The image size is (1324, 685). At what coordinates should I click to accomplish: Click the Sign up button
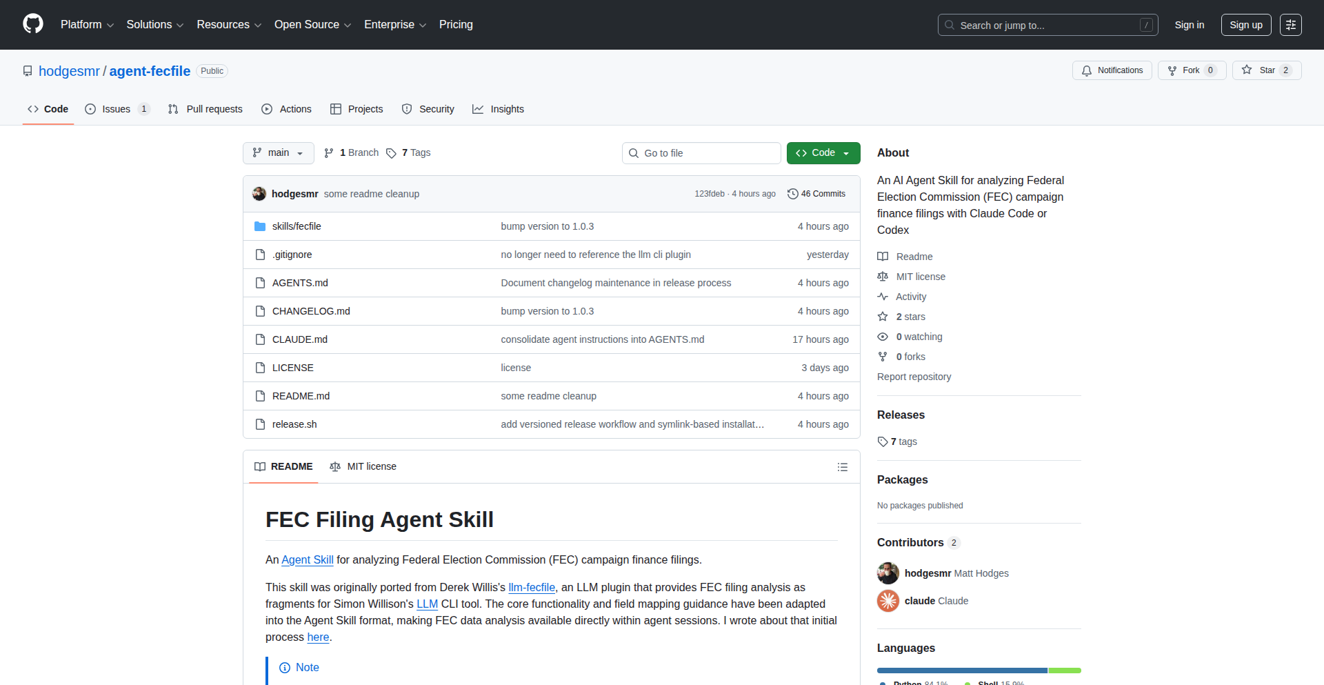pos(1245,25)
